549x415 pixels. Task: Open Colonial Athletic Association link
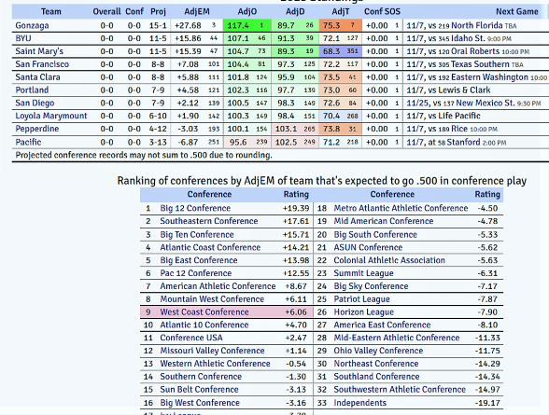pos(389,260)
